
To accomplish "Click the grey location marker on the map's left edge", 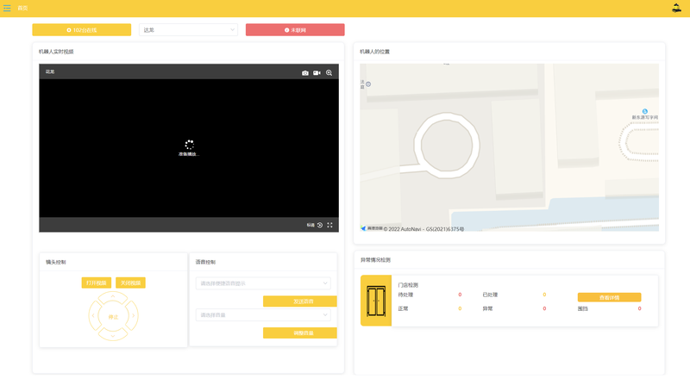I will 368,84.
